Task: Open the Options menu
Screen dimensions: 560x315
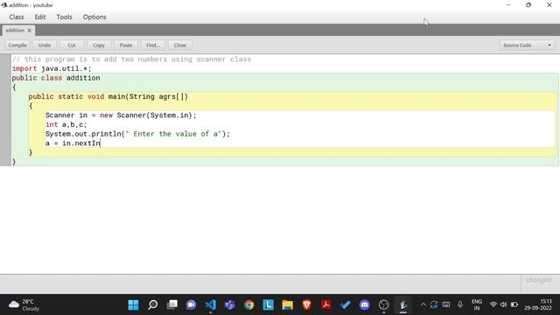Action: click(x=94, y=17)
